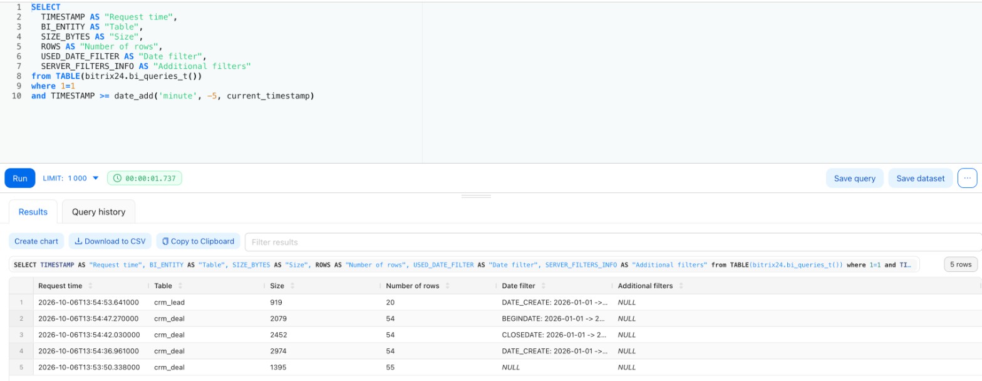Click the 'from TABLE(bitrix24.bi_queries_t())' code line
The height and width of the screenshot is (381, 982).
point(116,76)
